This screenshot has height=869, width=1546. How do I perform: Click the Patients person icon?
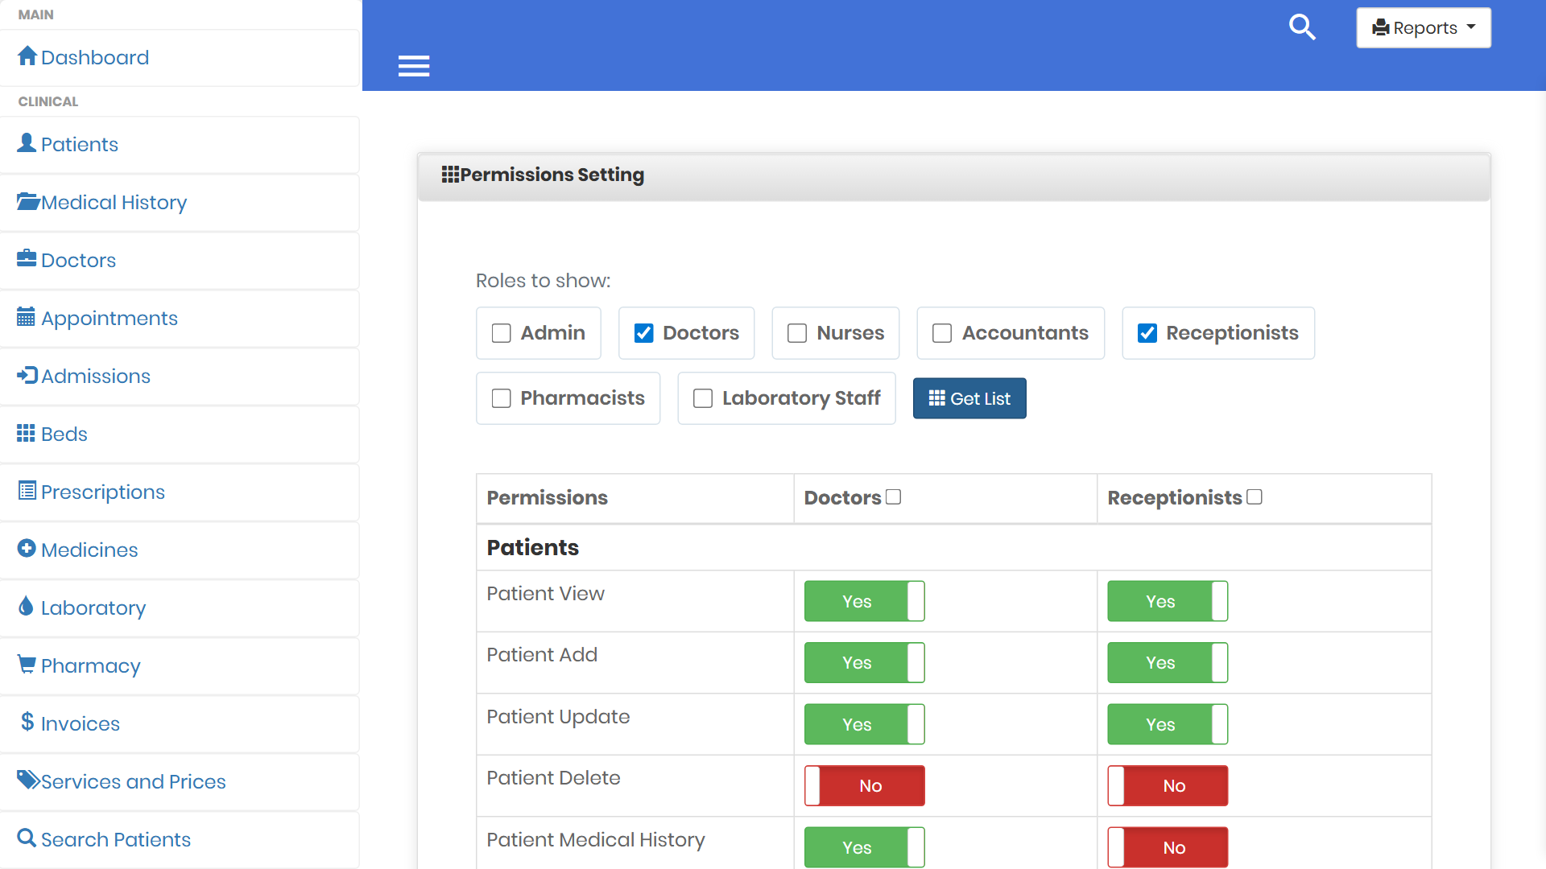click(27, 143)
